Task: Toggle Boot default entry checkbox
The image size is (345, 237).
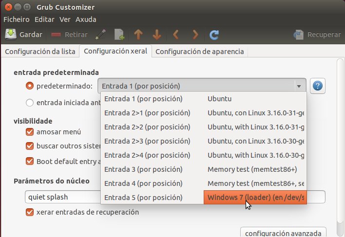Action: [x=30, y=161]
